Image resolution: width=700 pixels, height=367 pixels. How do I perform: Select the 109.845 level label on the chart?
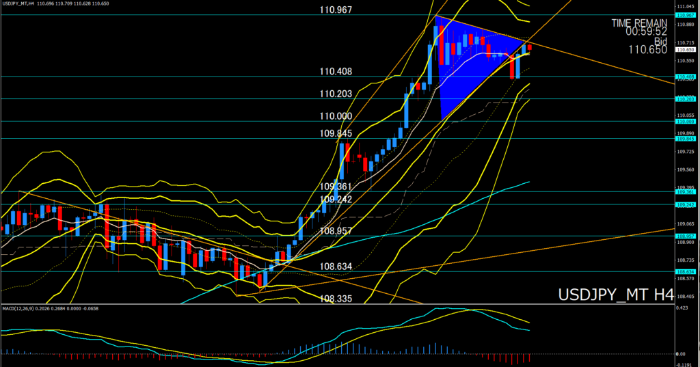(x=336, y=133)
